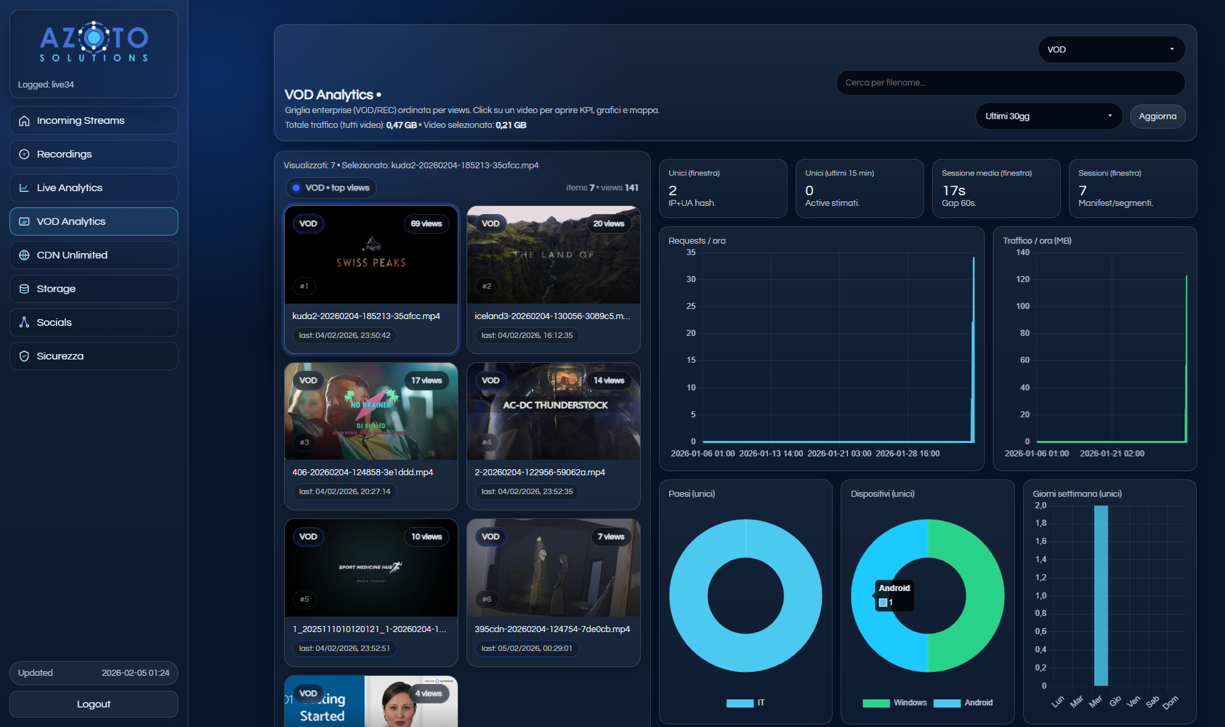Open Socials via its share icon
This screenshot has width=1225, height=727.
[x=24, y=322]
